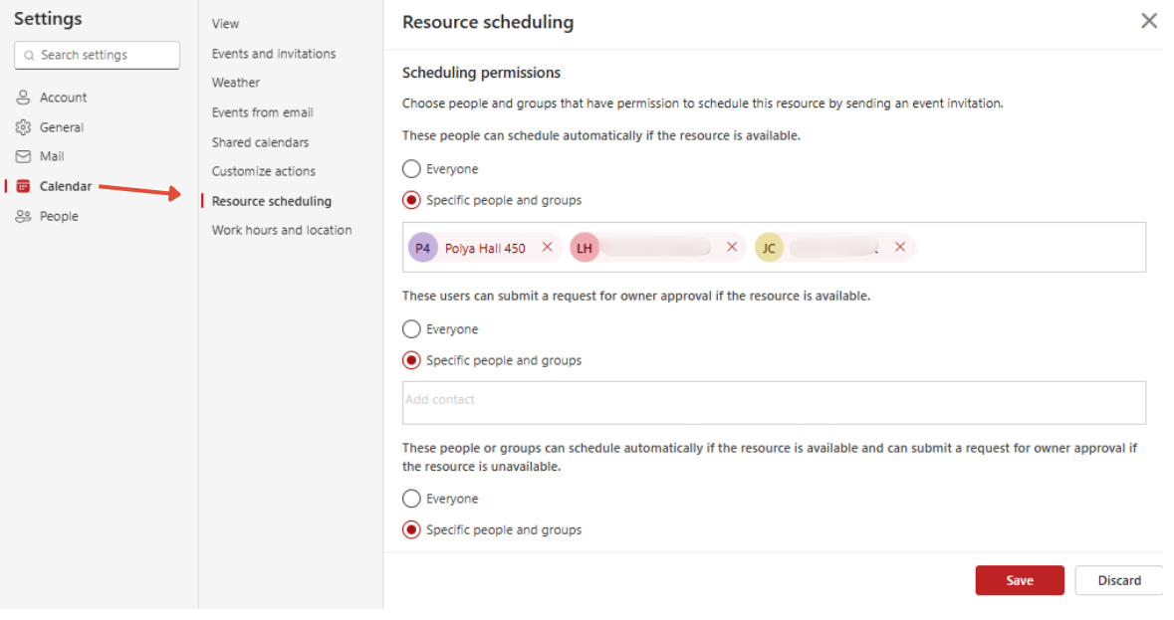Close the Settings dialog
Image resolution: width=1174 pixels, height=620 pixels.
click(1148, 21)
